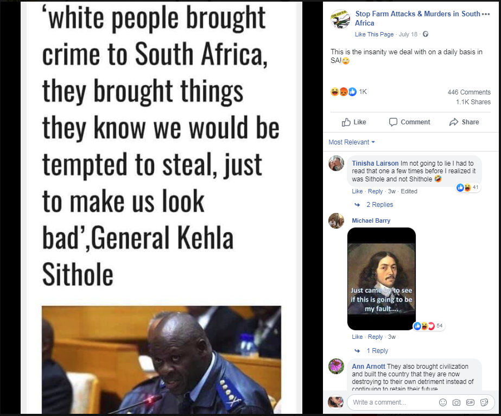
Task: Open the three-dot post options menu
Action: [486, 14]
